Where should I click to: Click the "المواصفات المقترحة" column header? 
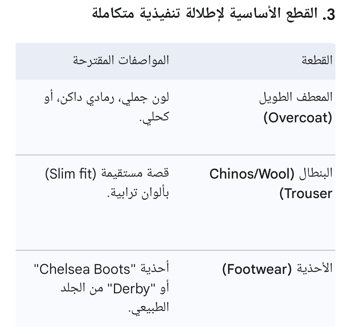coord(121,60)
